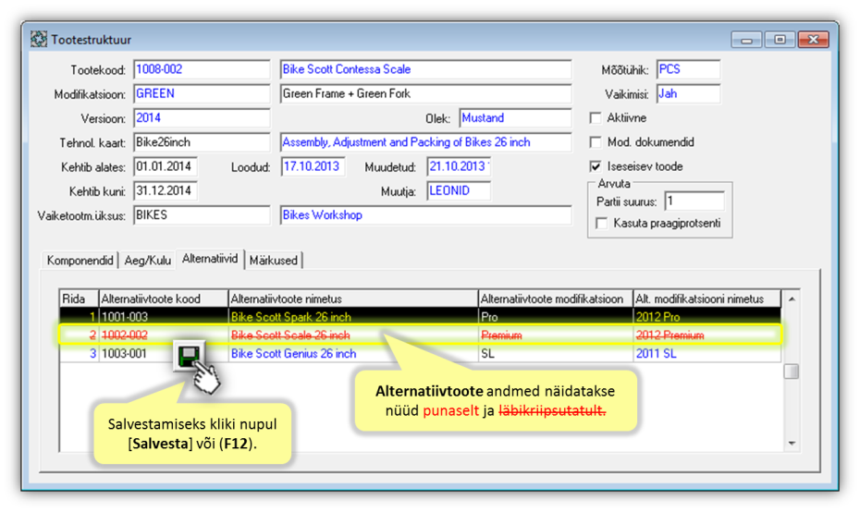Image resolution: width=860 pixels, height=512 pixels.
Task: Click the table vertical scrollbar thumb
Action: click(x=792, y=372)
